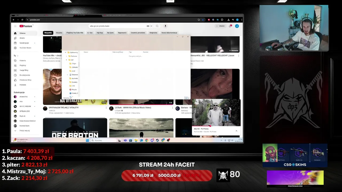The image size is (342, 192).
Task: Open the account avatar menu in YouTube
Action: click(x=237, y=26)
